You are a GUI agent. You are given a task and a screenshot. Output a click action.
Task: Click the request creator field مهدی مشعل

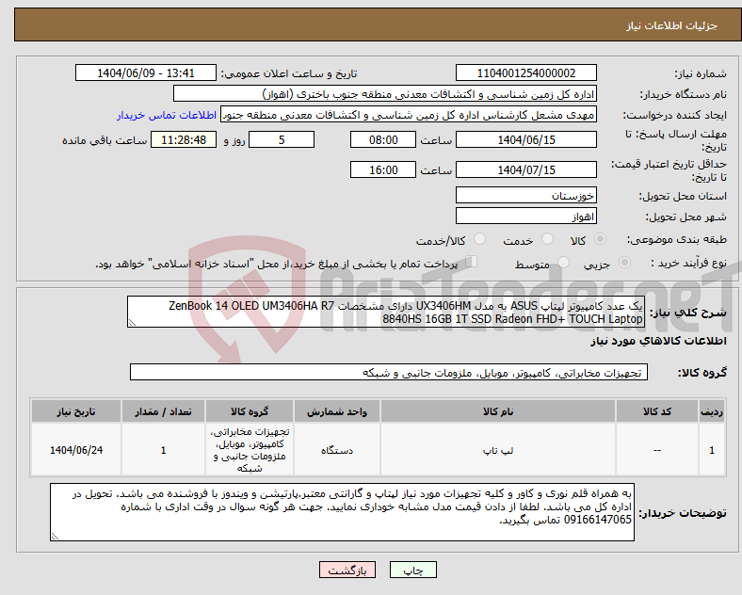(409, 115)
